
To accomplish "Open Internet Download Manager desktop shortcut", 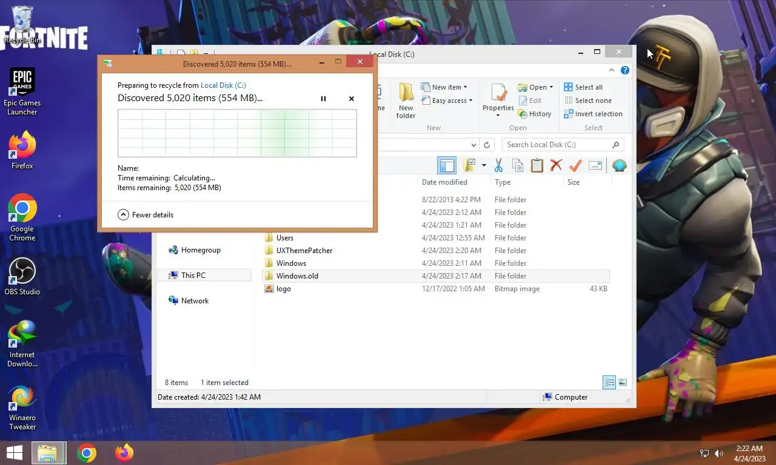I will coord(22,344).
